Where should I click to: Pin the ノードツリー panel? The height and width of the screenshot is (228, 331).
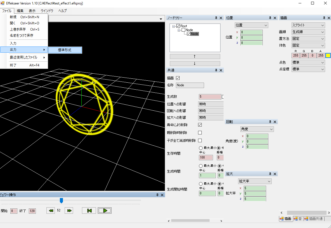pos(216,18)
